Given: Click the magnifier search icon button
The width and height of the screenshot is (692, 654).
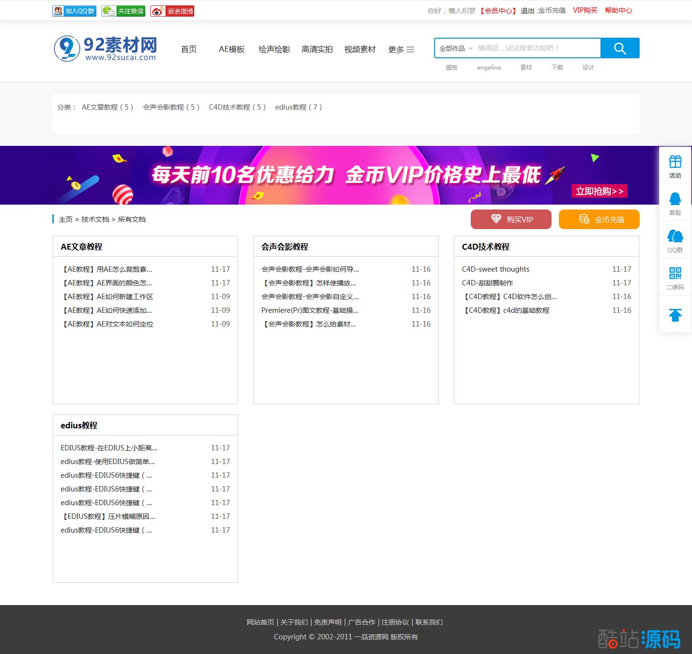Looking at the screenshot, I should click(x=620, y=48).
